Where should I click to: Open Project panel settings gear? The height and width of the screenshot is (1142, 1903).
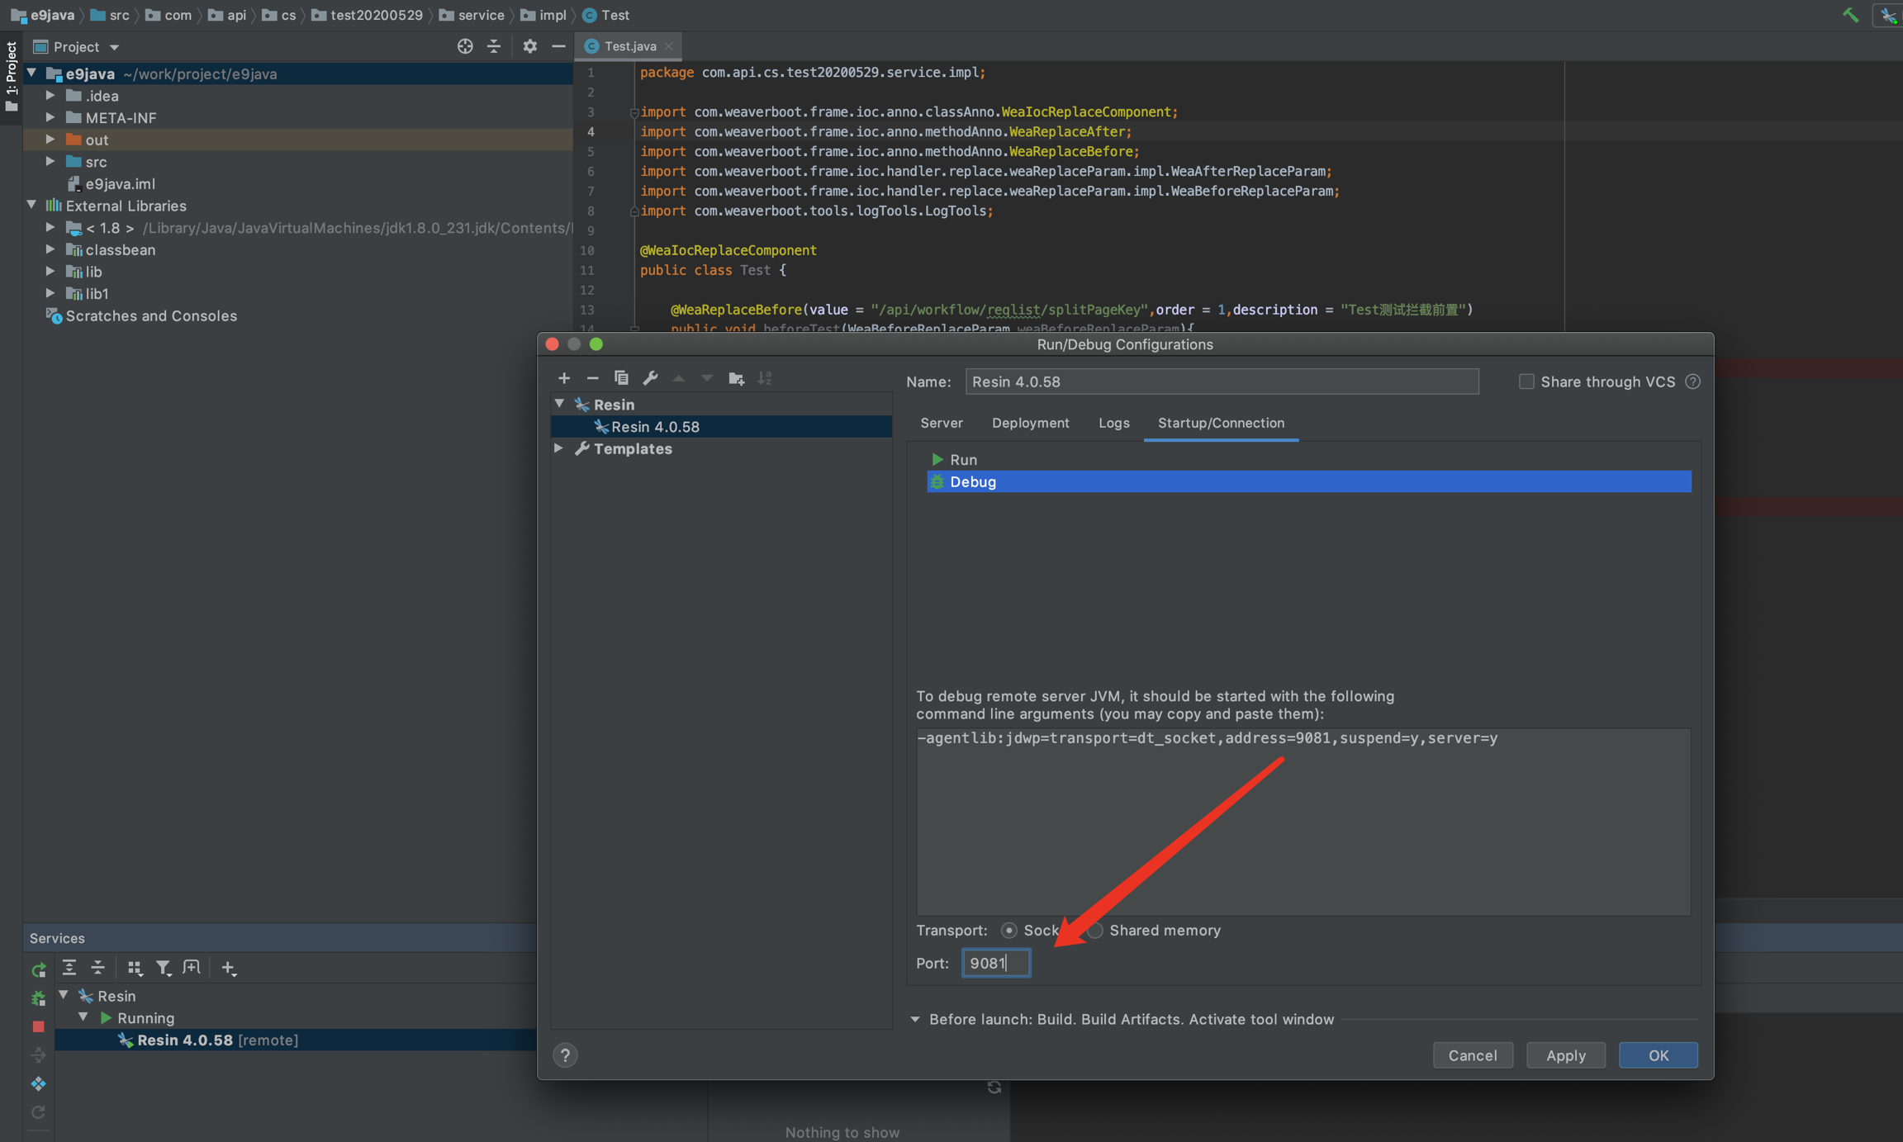point(529,46)
